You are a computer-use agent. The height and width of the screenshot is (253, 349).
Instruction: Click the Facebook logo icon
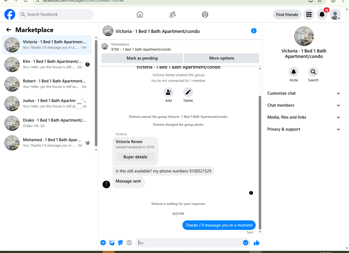(10, 14)
